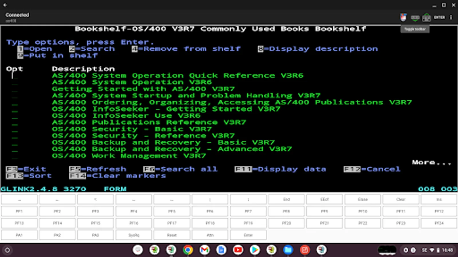The height and width of the screenshot is (257, 458).
Task: Click the EEof key button
Action: 324,199
